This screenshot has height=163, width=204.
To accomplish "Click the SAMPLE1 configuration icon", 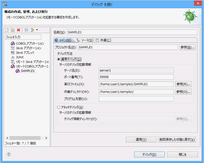I will point(17,71).
